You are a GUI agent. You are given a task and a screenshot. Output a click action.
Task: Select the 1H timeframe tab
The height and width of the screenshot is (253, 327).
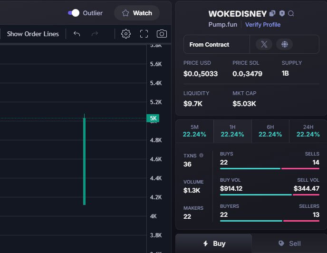click(232, 131)
